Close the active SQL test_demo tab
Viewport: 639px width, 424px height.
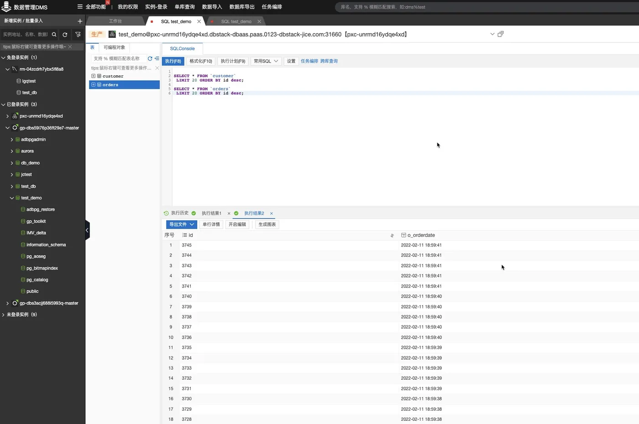[199, 21]
